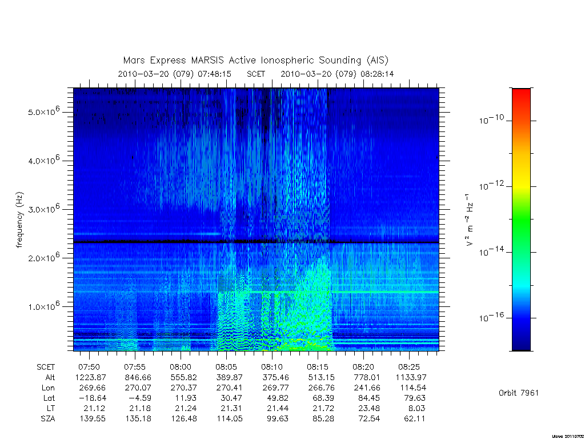Viewport: 585px width, 439px height.
Task: Click the green middle of the color bar
Action: point(521,220)
